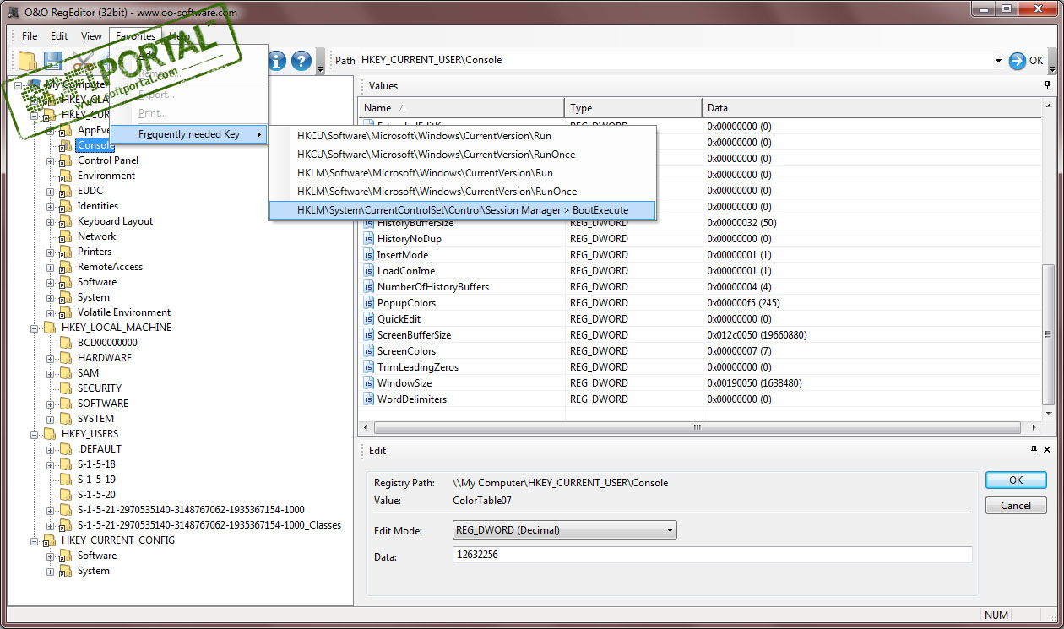Click the Data input field with 12632256
Image resolution: width=1064 pixels, height=629 pixels.
click(712, 556)
